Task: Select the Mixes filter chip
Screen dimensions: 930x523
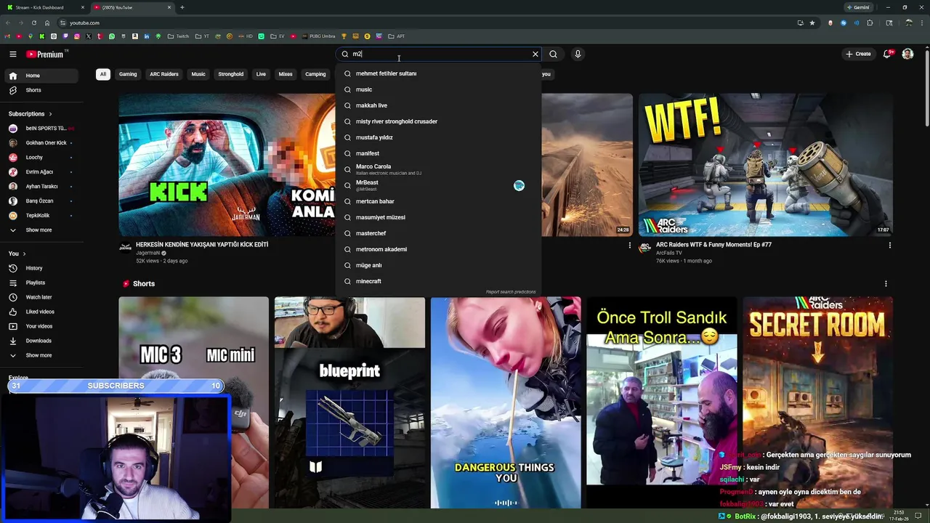Action: click(286, 74)
